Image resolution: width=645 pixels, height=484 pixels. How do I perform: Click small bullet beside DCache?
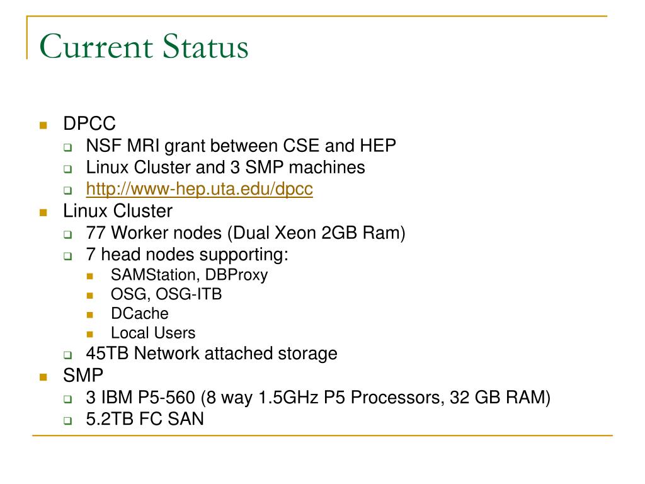tap(90, 315)
